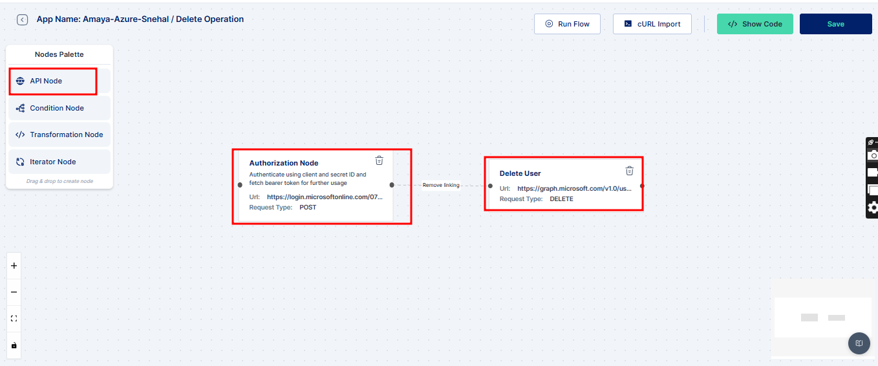Click the minimap in the bottom corner
The height and width of the screenshot is (366, 878).
coord(822,318)
